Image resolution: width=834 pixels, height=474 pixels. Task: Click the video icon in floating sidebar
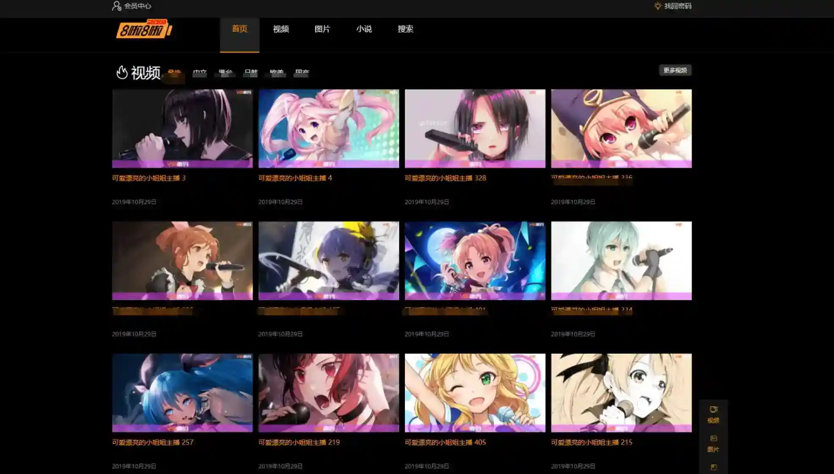[x=713, y=409]
